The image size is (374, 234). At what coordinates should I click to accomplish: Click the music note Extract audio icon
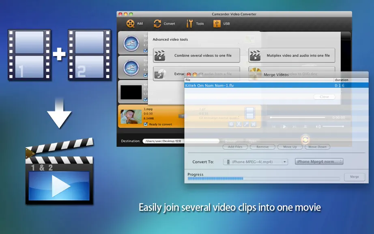[x=160, y=74]
